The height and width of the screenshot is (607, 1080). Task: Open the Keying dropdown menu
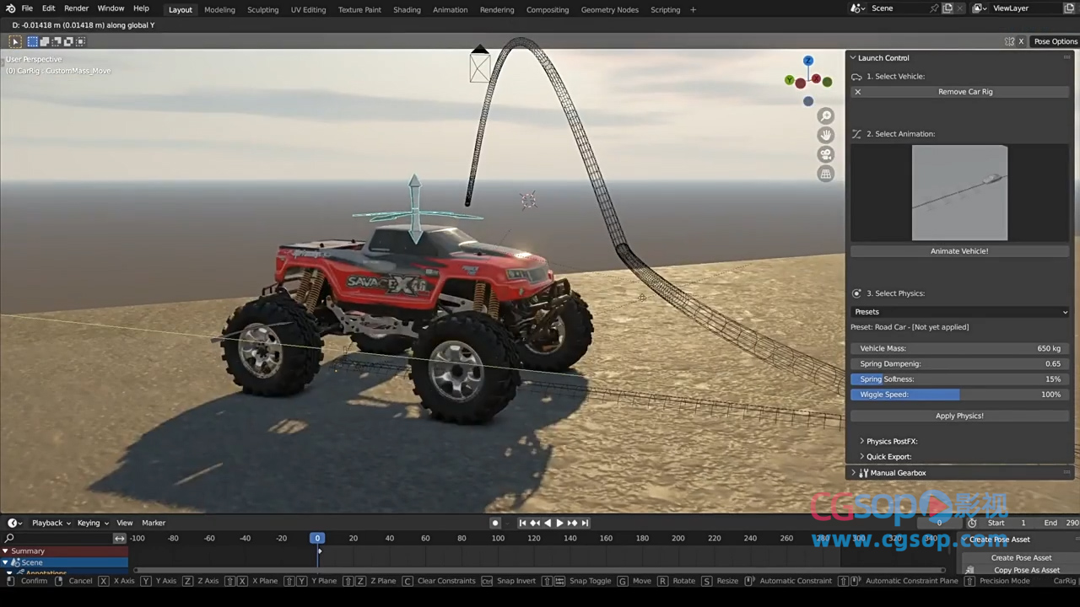point(93,523)
